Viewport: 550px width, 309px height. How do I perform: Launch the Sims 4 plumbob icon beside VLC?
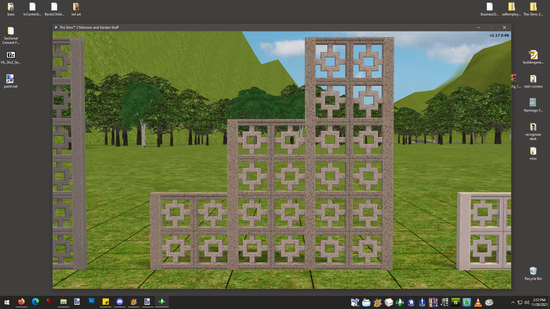coord(467,302)
